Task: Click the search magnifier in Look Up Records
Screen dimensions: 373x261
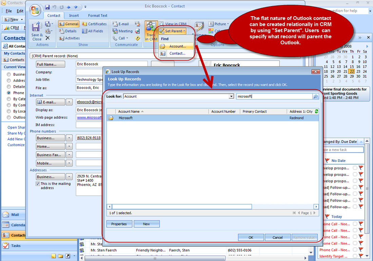Action: [x=315, y=96]
